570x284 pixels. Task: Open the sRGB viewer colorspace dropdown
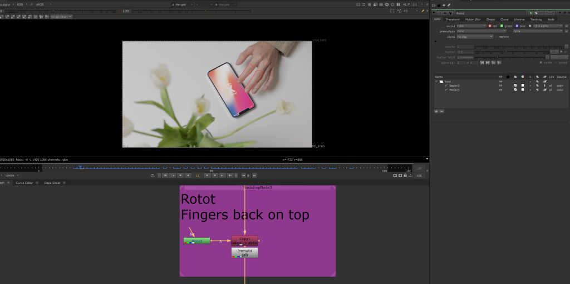click(x=43, y=4)
